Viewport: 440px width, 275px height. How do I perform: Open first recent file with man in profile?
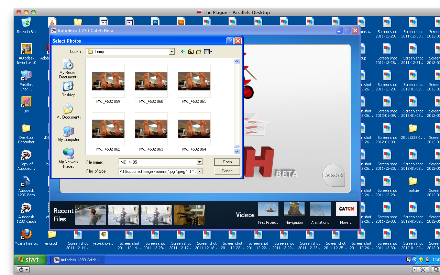click(90, 215)
